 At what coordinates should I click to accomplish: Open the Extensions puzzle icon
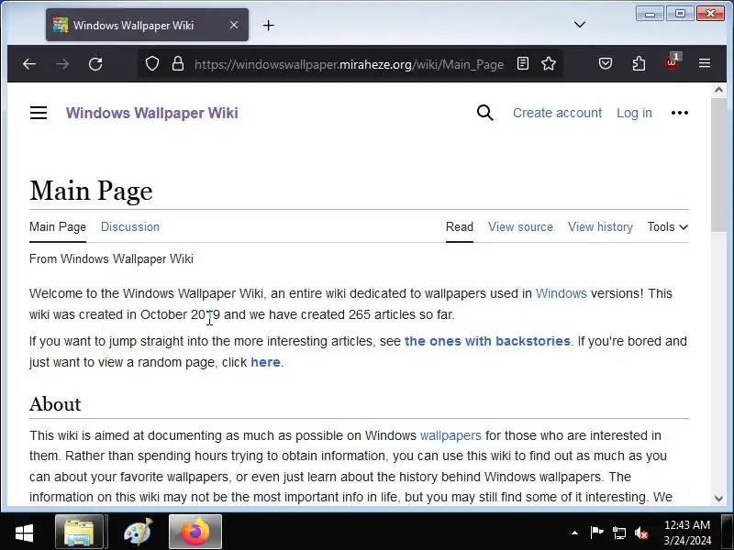tap(639, 63)
